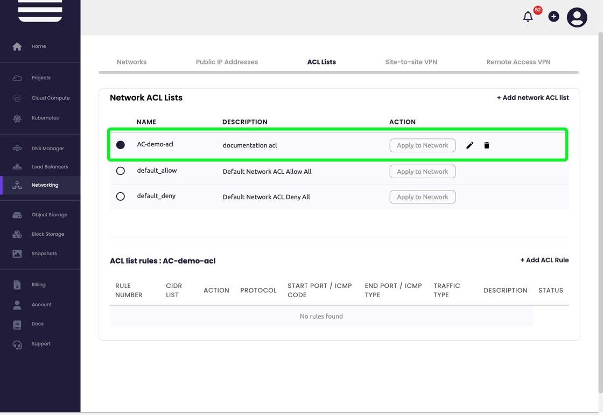Open the notifications bell
This screenshot has height=415, width=603.
coord(528,17)
